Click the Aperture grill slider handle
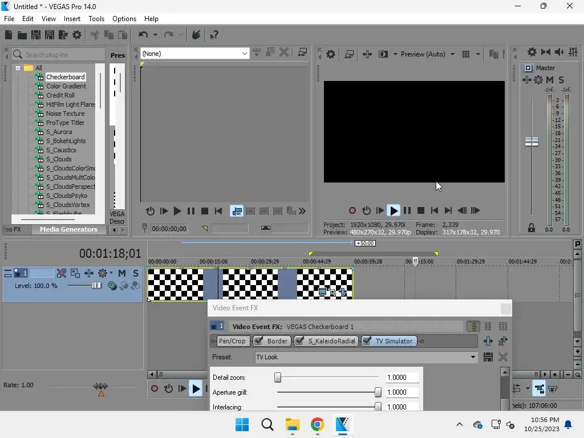 (378, 392)
